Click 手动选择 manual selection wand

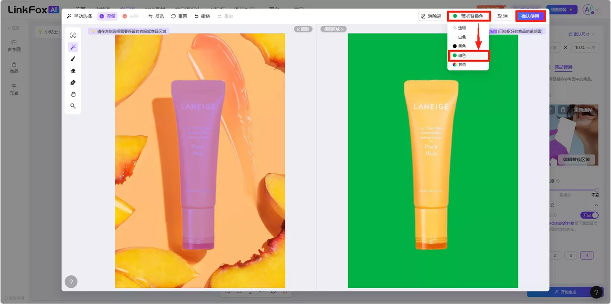pos(79,16)
